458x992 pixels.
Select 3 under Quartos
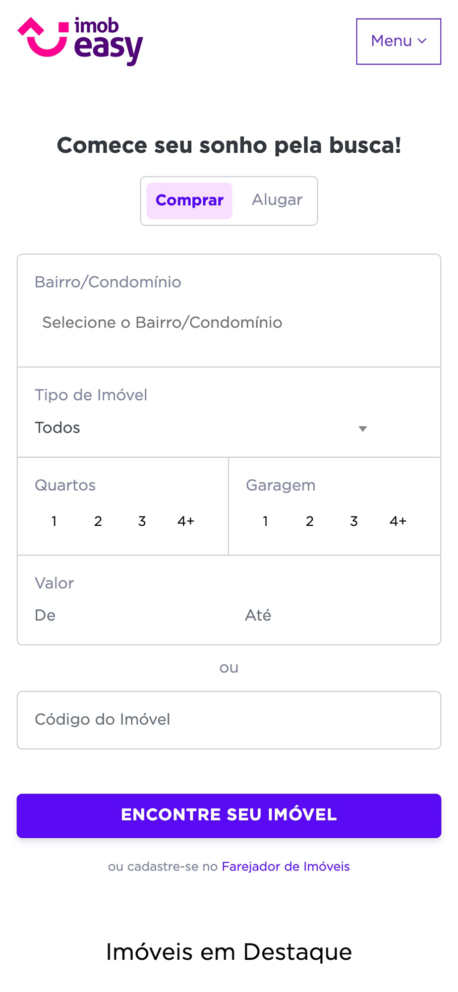click(x=142, y=521)
